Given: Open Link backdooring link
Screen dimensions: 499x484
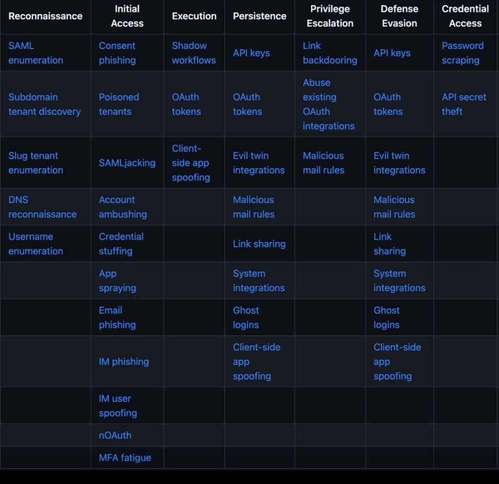Looking at the screenshot, I should [330, 53].
